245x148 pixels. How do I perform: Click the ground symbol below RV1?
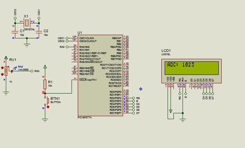point(6,94)
